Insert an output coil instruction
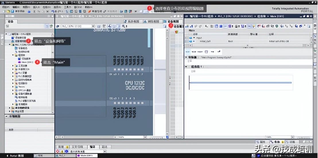The image size is (318, 158). point(200,52)
